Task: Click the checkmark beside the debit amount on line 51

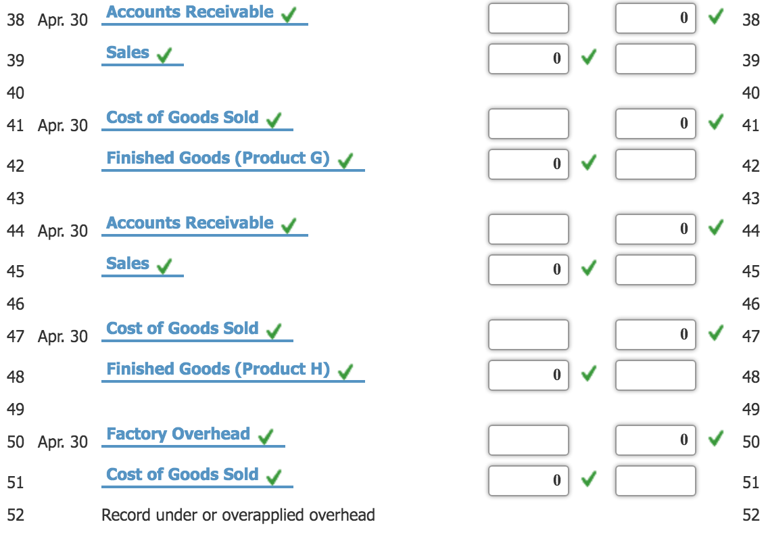Action: (x=587, y=479)
